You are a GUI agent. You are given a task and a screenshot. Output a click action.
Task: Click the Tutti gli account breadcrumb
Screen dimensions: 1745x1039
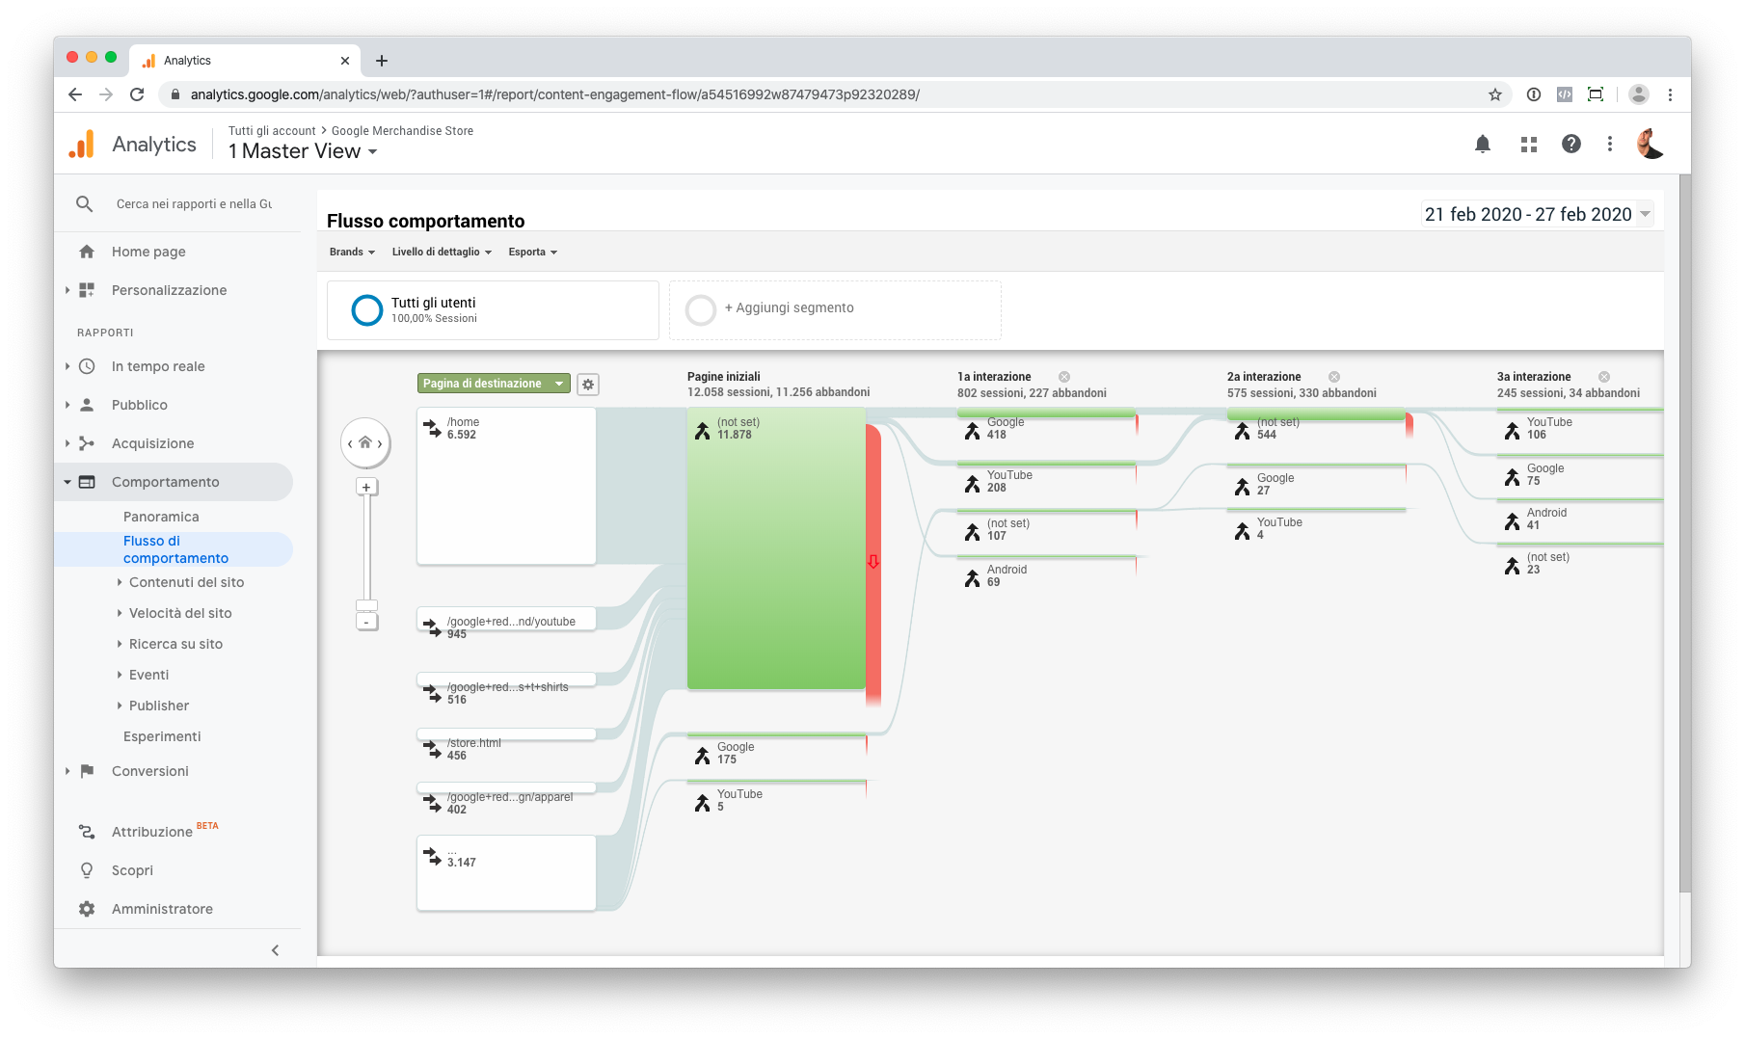coord(272,131)
